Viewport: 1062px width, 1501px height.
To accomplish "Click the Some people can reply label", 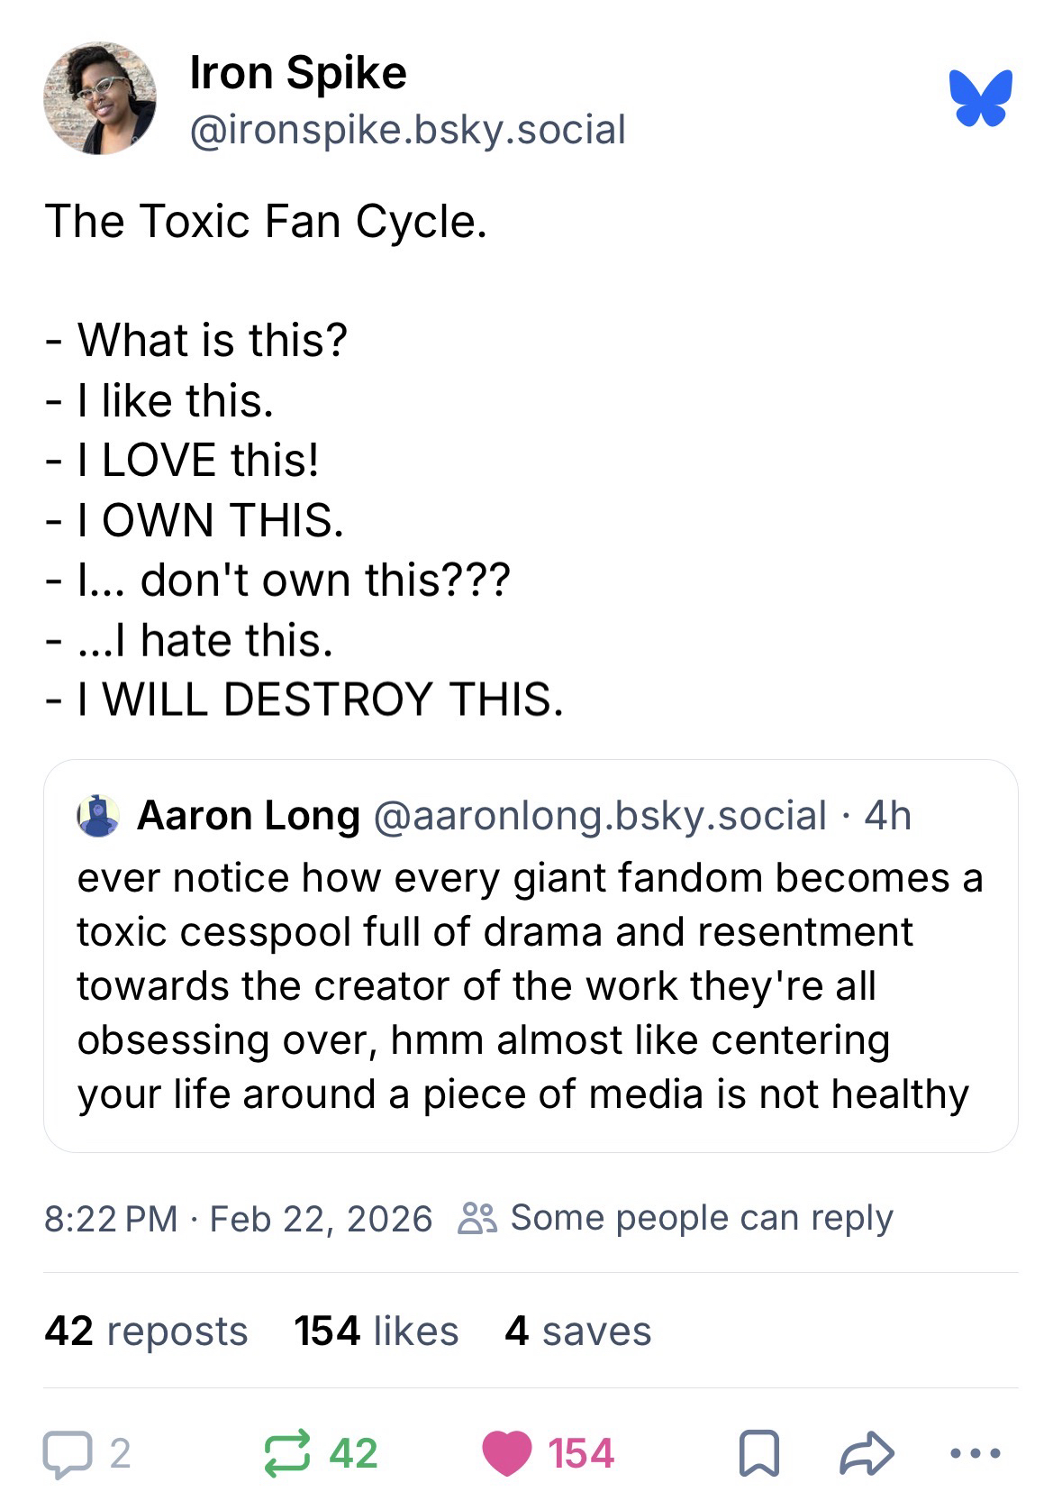I will click(701, 1218).
